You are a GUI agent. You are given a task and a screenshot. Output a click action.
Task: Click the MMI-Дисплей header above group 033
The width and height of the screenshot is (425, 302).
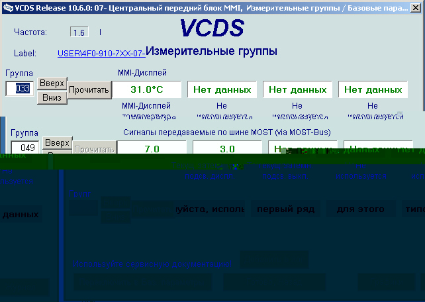coord(142,73)
